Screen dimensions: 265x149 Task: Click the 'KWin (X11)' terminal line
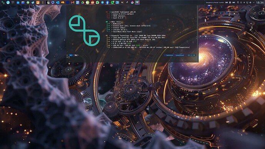pos(116,22)
